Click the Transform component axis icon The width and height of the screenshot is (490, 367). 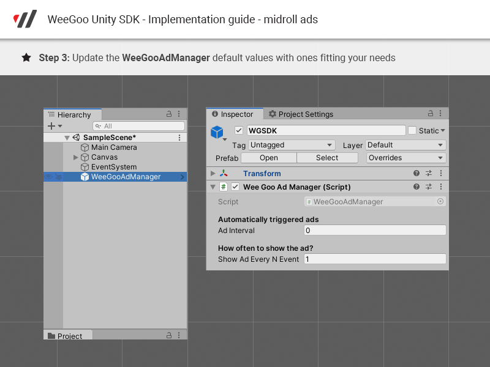[224, 173]
